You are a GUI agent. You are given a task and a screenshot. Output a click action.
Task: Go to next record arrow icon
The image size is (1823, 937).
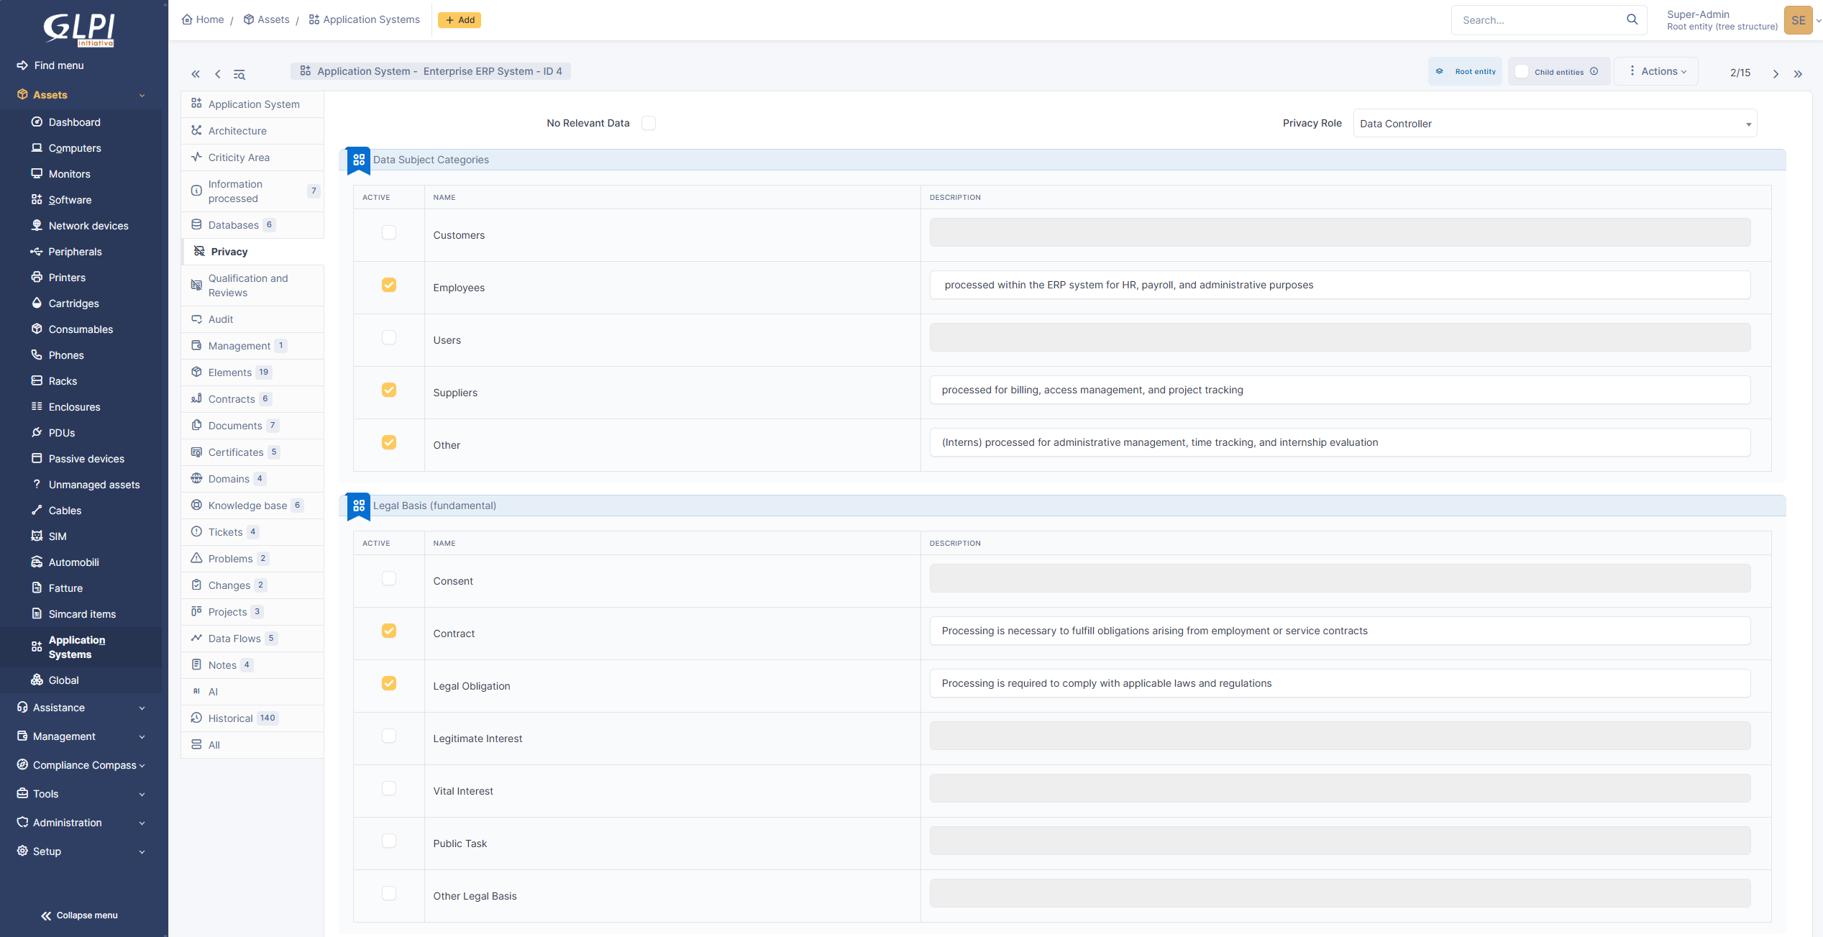pos(1776,74)
